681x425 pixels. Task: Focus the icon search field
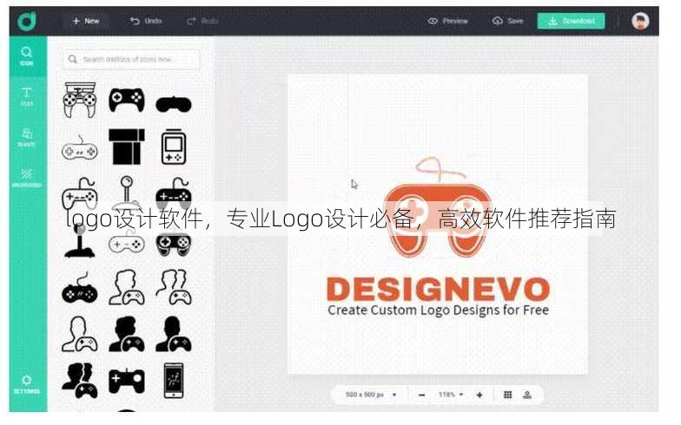pos(131,59)
